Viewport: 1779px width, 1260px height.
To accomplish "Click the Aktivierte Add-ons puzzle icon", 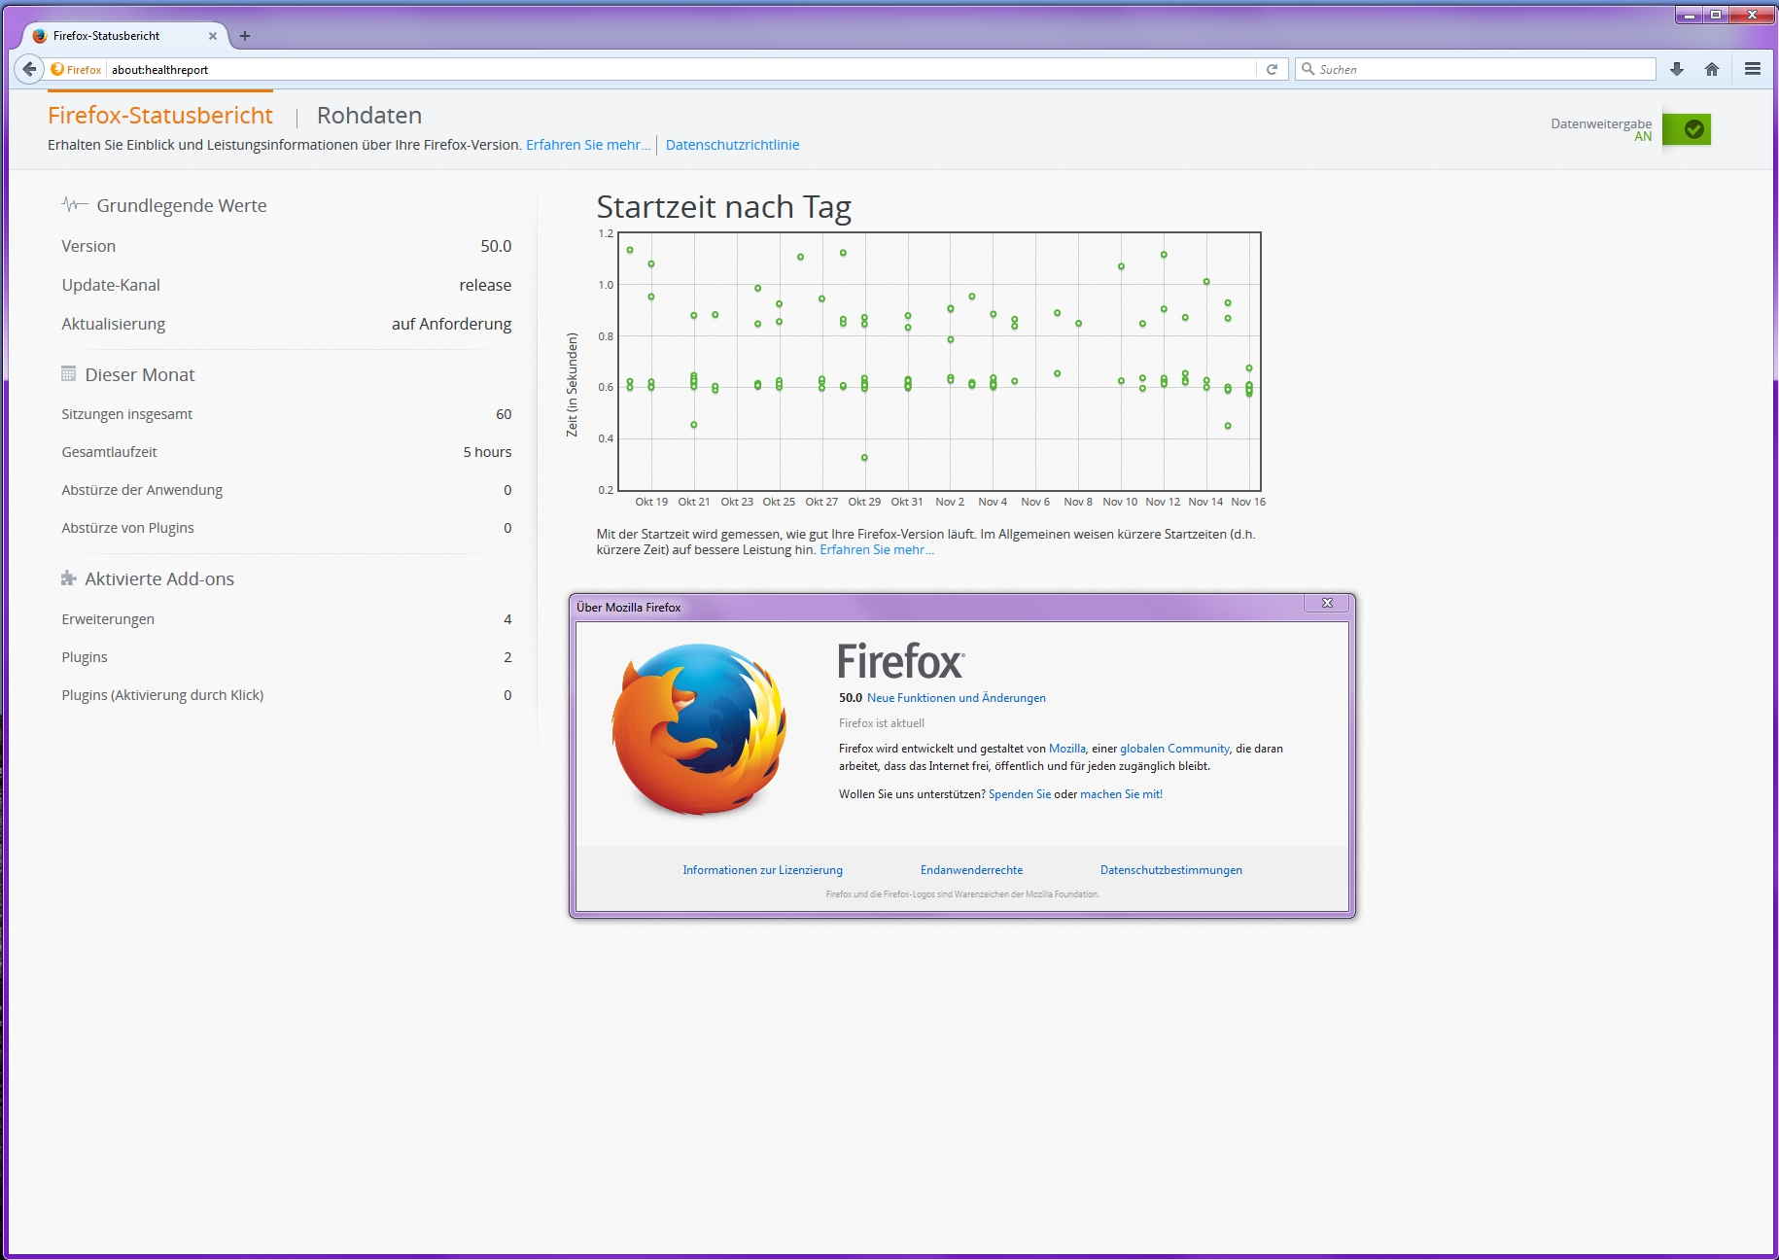I will 69,578.
